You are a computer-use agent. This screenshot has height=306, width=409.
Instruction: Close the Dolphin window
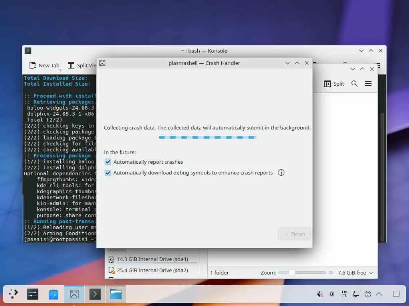point(372,69)
